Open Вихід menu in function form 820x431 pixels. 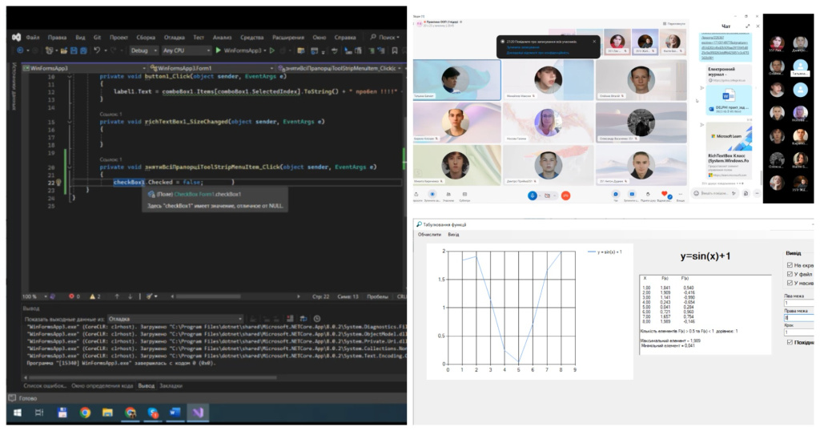point(453,235)
